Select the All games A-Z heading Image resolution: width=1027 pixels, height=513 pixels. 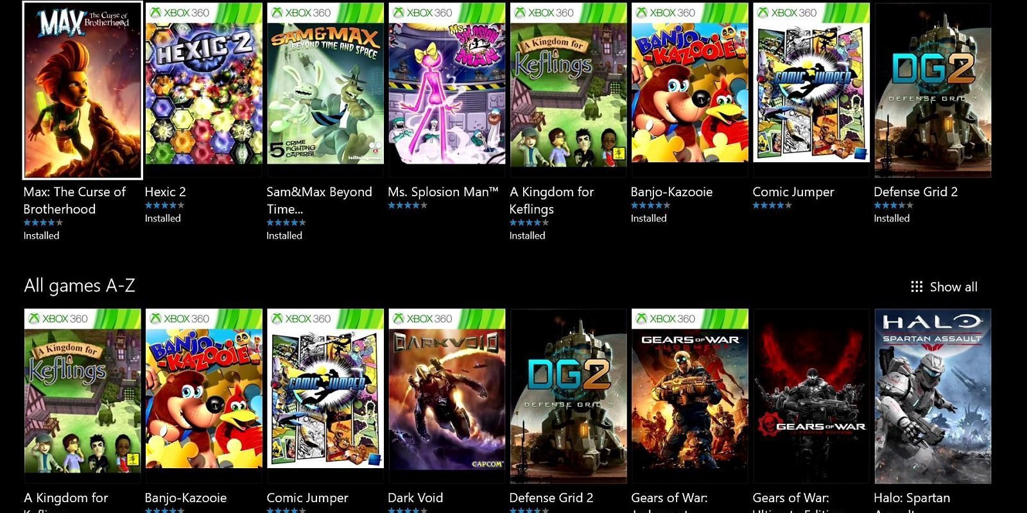[79, 285]
